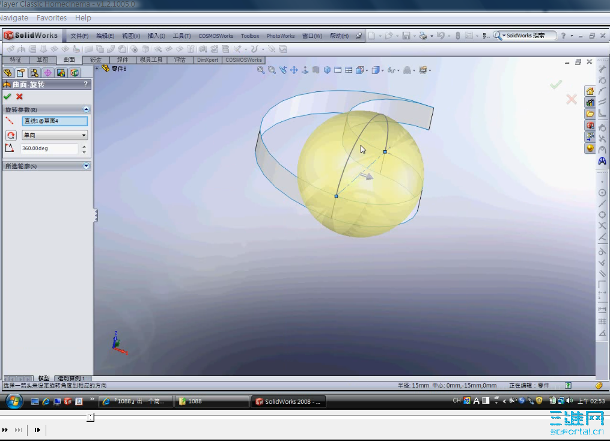Open File Explorer folder icon in task pane
Screen dimensions: 610x441
click(x=590, y=114)
